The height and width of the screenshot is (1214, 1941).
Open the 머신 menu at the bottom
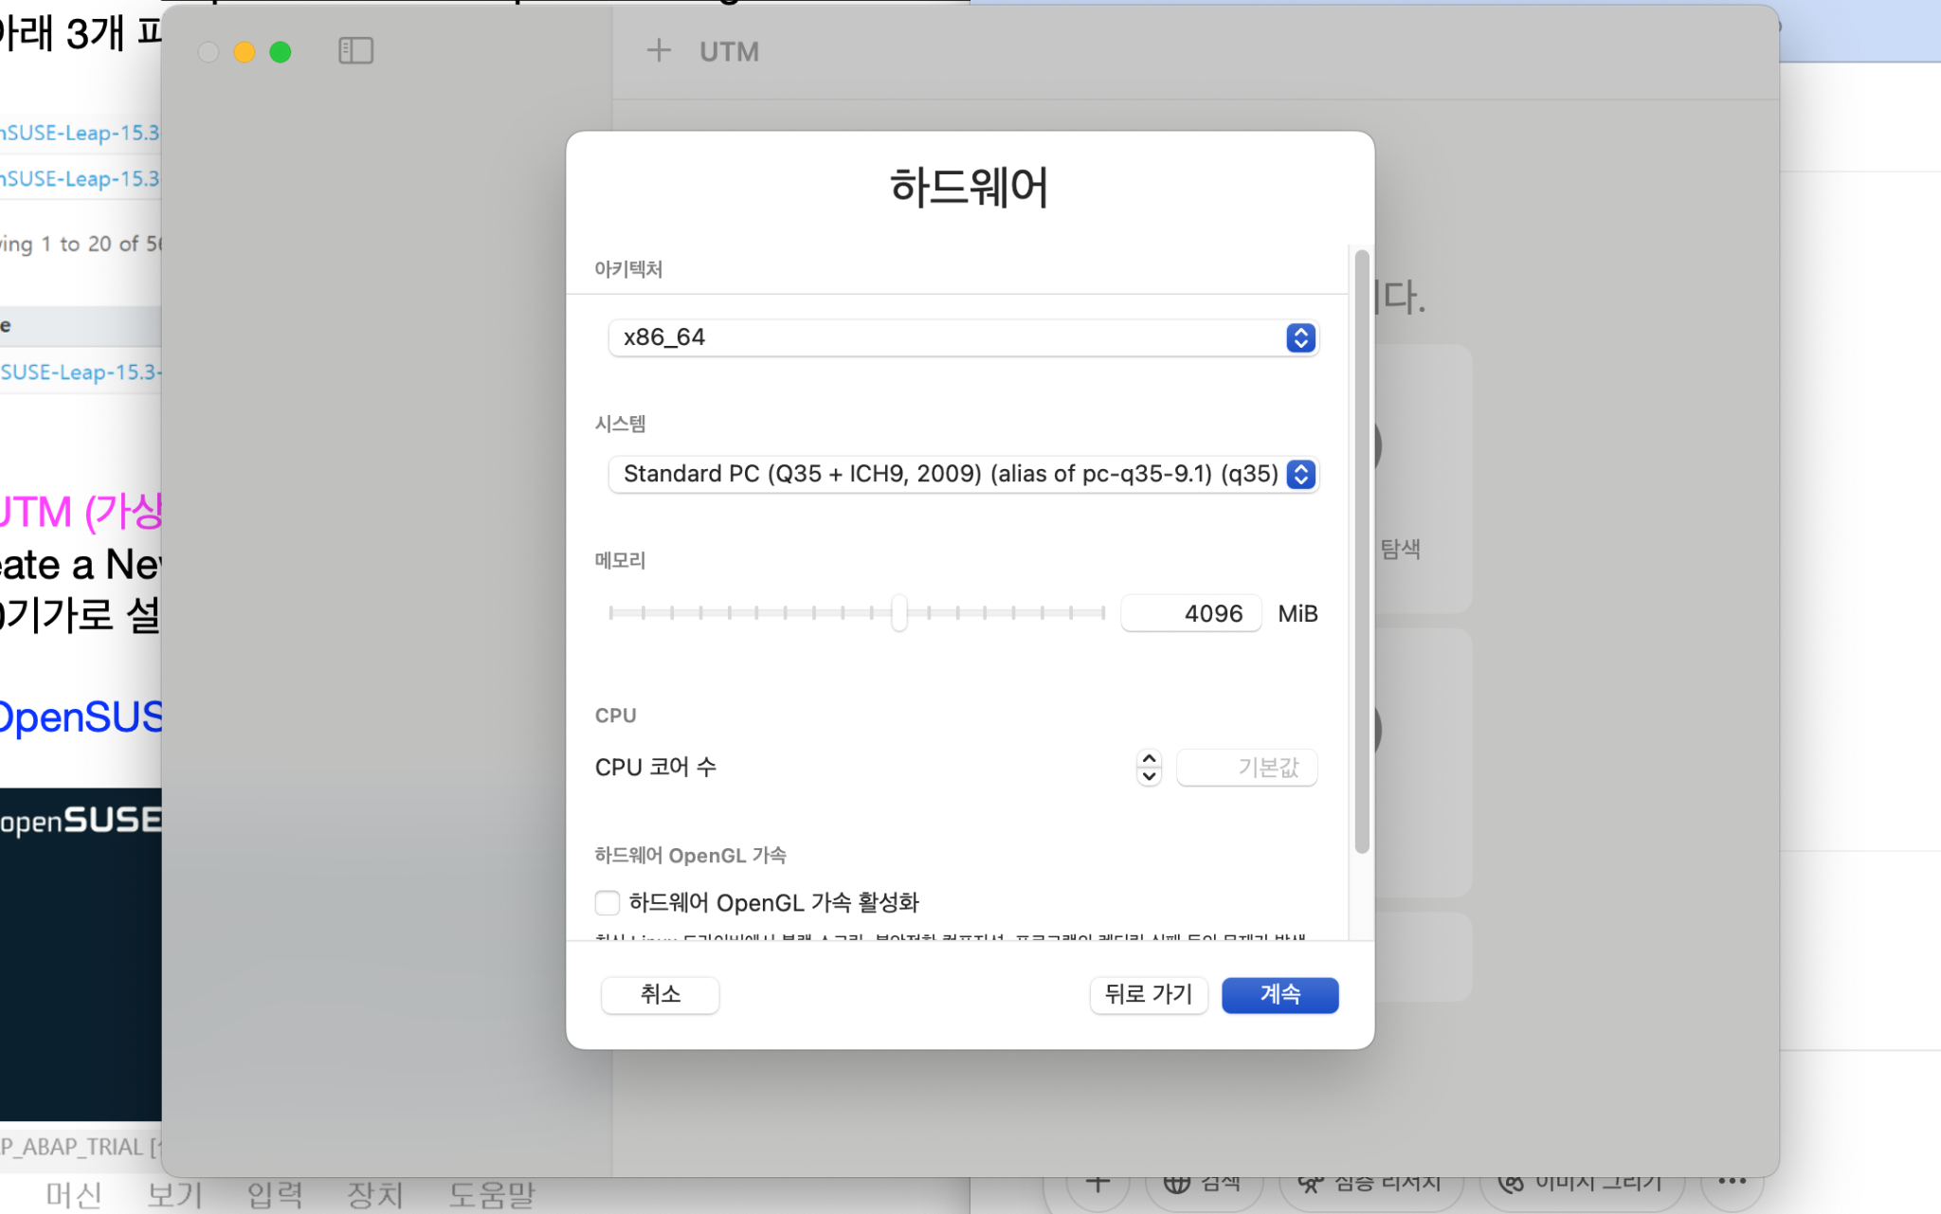[74, 1194]
